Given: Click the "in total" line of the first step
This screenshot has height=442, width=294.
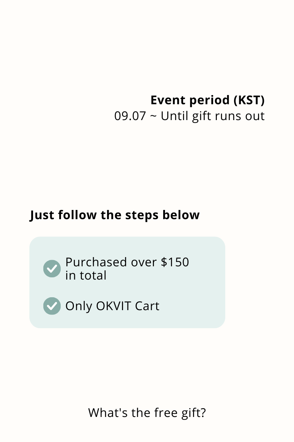Looking at the screenshot, I should point(86,276).
